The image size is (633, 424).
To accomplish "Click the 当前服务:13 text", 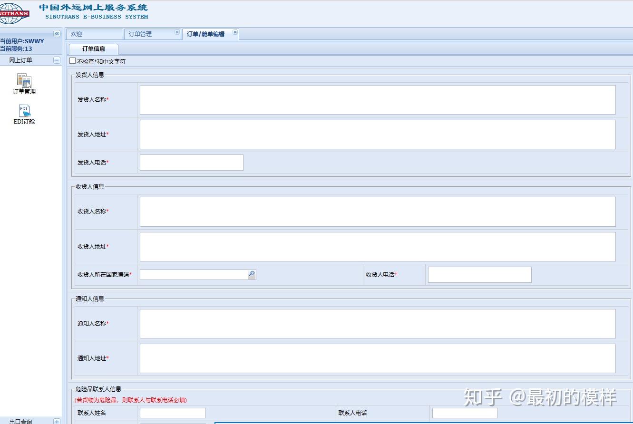I will click(16, 48).
